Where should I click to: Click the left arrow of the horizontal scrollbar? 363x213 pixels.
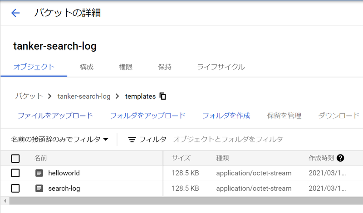5,201
